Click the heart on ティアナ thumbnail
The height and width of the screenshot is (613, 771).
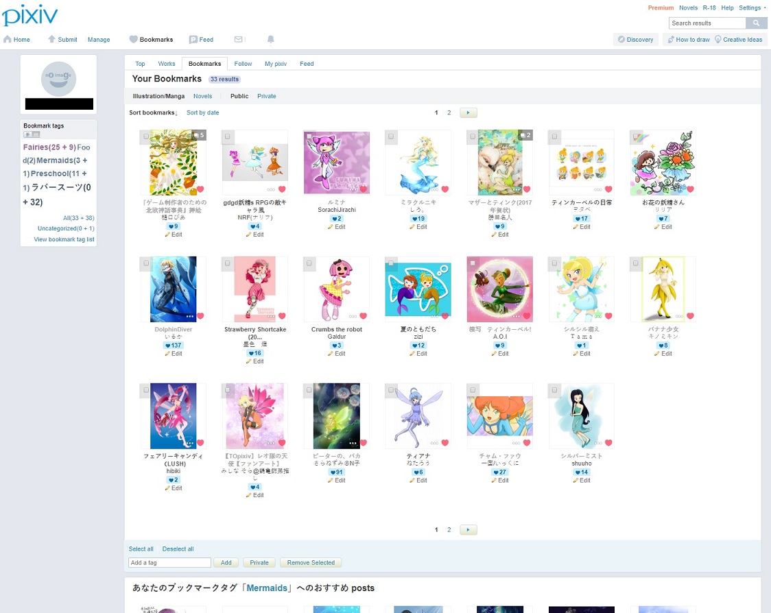(x=445, y=443)
